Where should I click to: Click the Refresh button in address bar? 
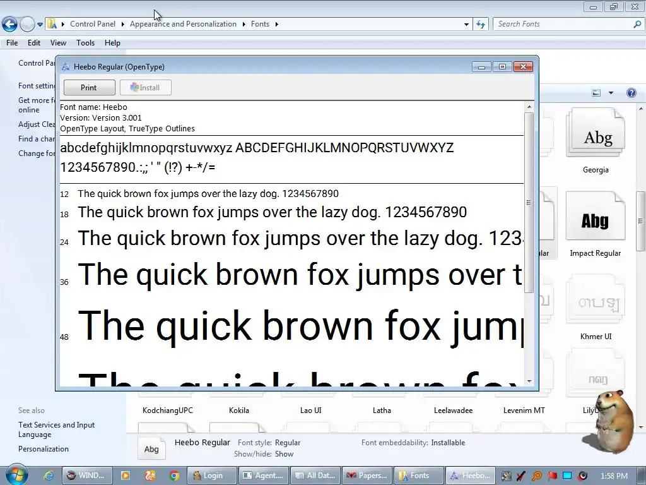click(x=480, y=25)
